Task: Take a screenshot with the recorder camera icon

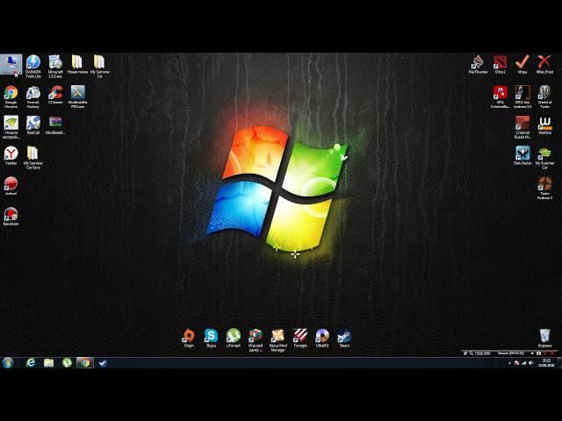Action: (x=538, y=353)
